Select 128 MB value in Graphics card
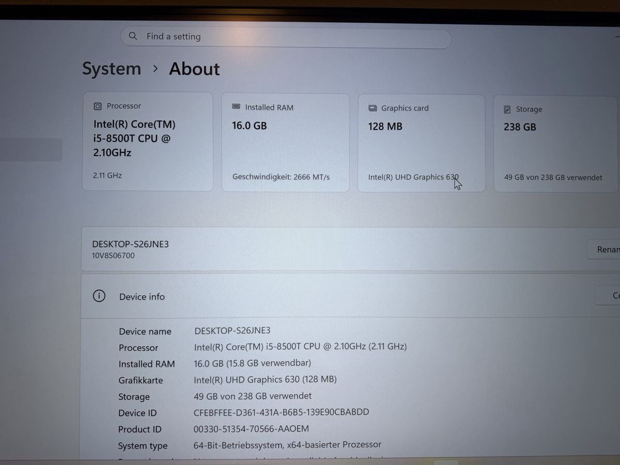The image size is (620, 465). click(385, 127)
